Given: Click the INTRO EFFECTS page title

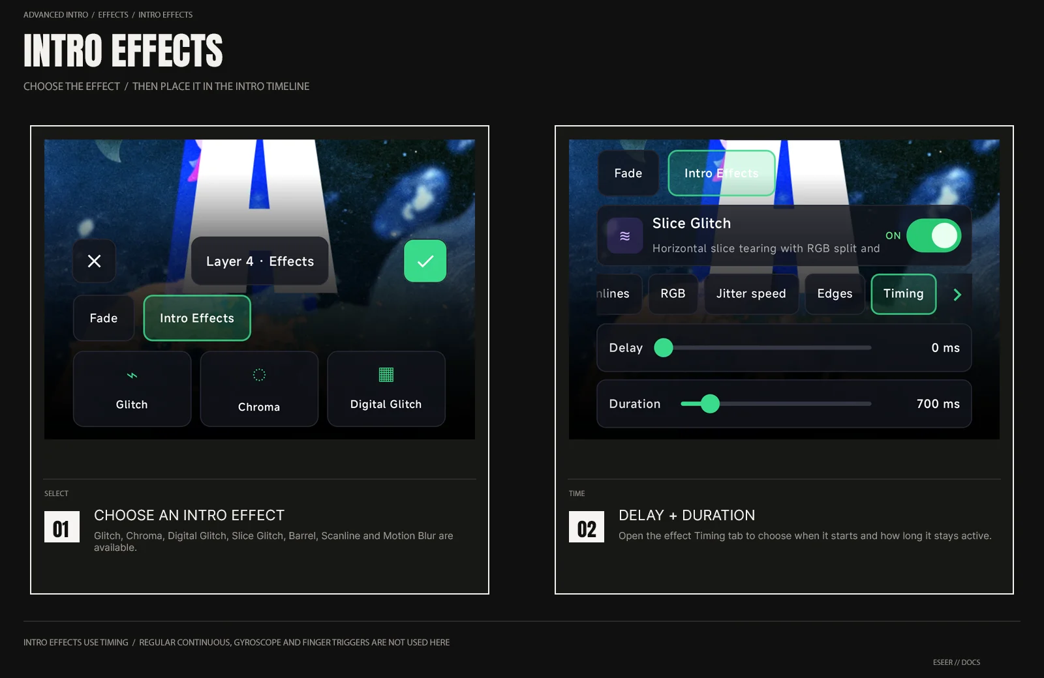Looking at the screenshot, I should pos(123,51).
